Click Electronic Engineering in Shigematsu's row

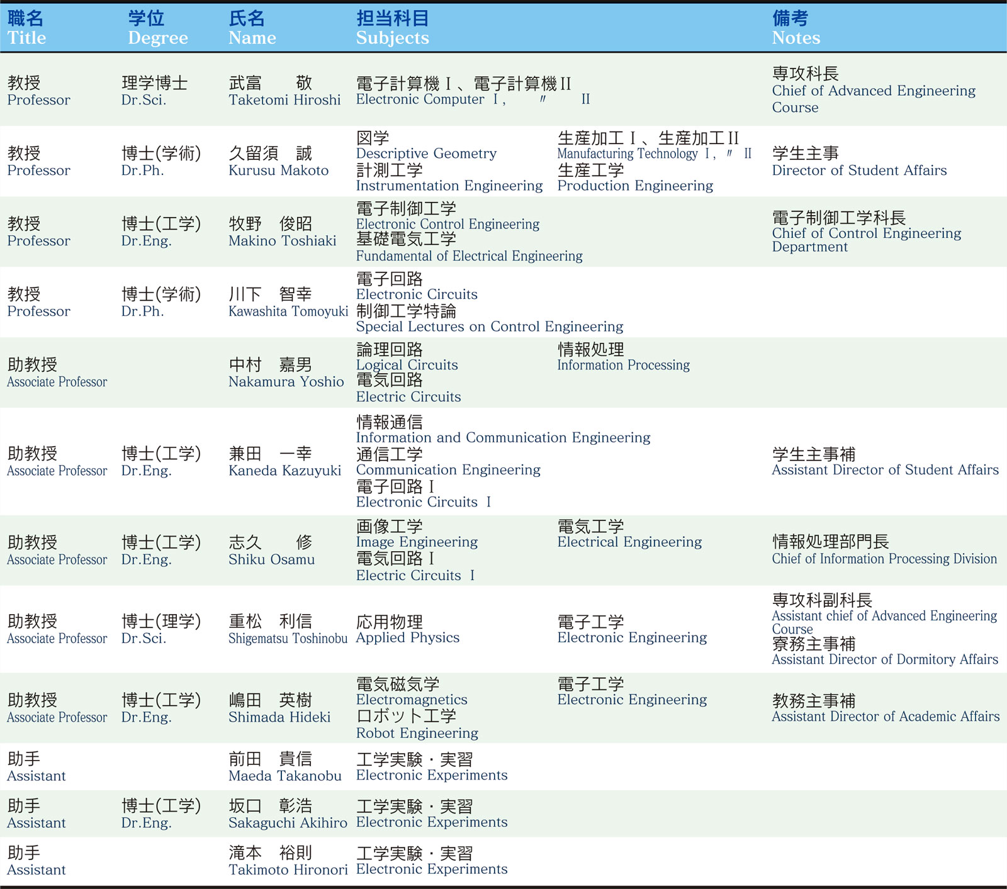pyautogui.click(x=632, y=638)
